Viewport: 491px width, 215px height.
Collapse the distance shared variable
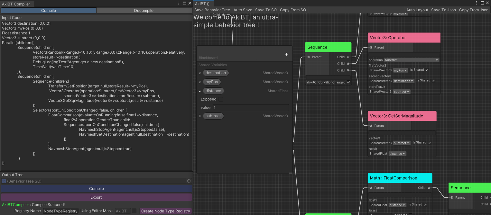point(200,91)
